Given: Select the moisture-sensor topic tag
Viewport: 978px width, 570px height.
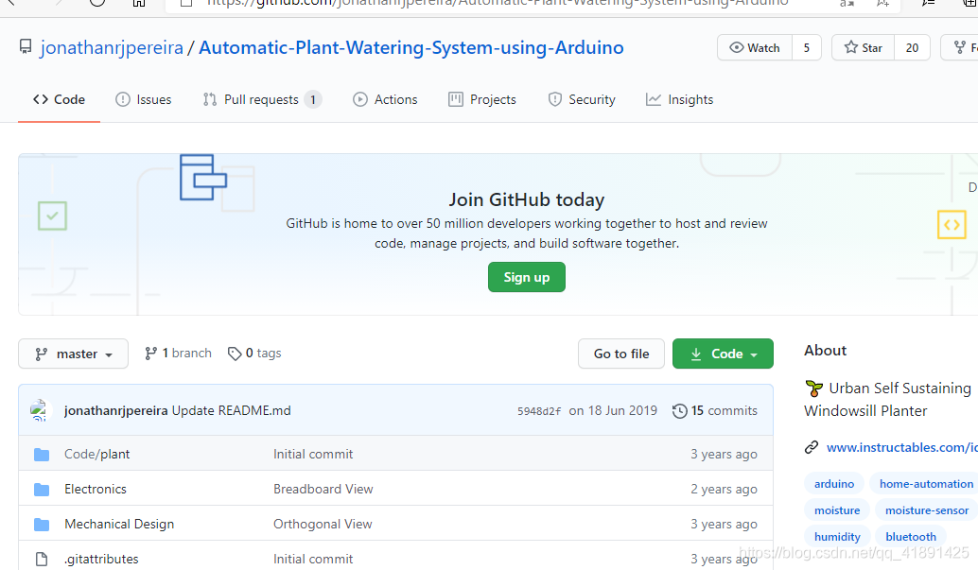Looking at the screenshot, I should click(x=927, y=510).
